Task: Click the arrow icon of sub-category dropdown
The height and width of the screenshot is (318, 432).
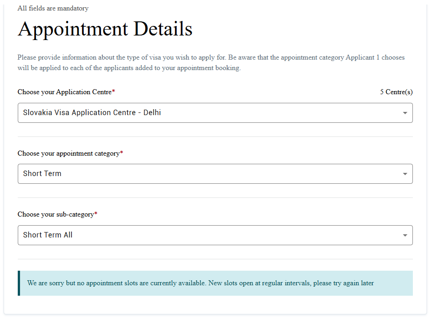Action: point(405,235)
